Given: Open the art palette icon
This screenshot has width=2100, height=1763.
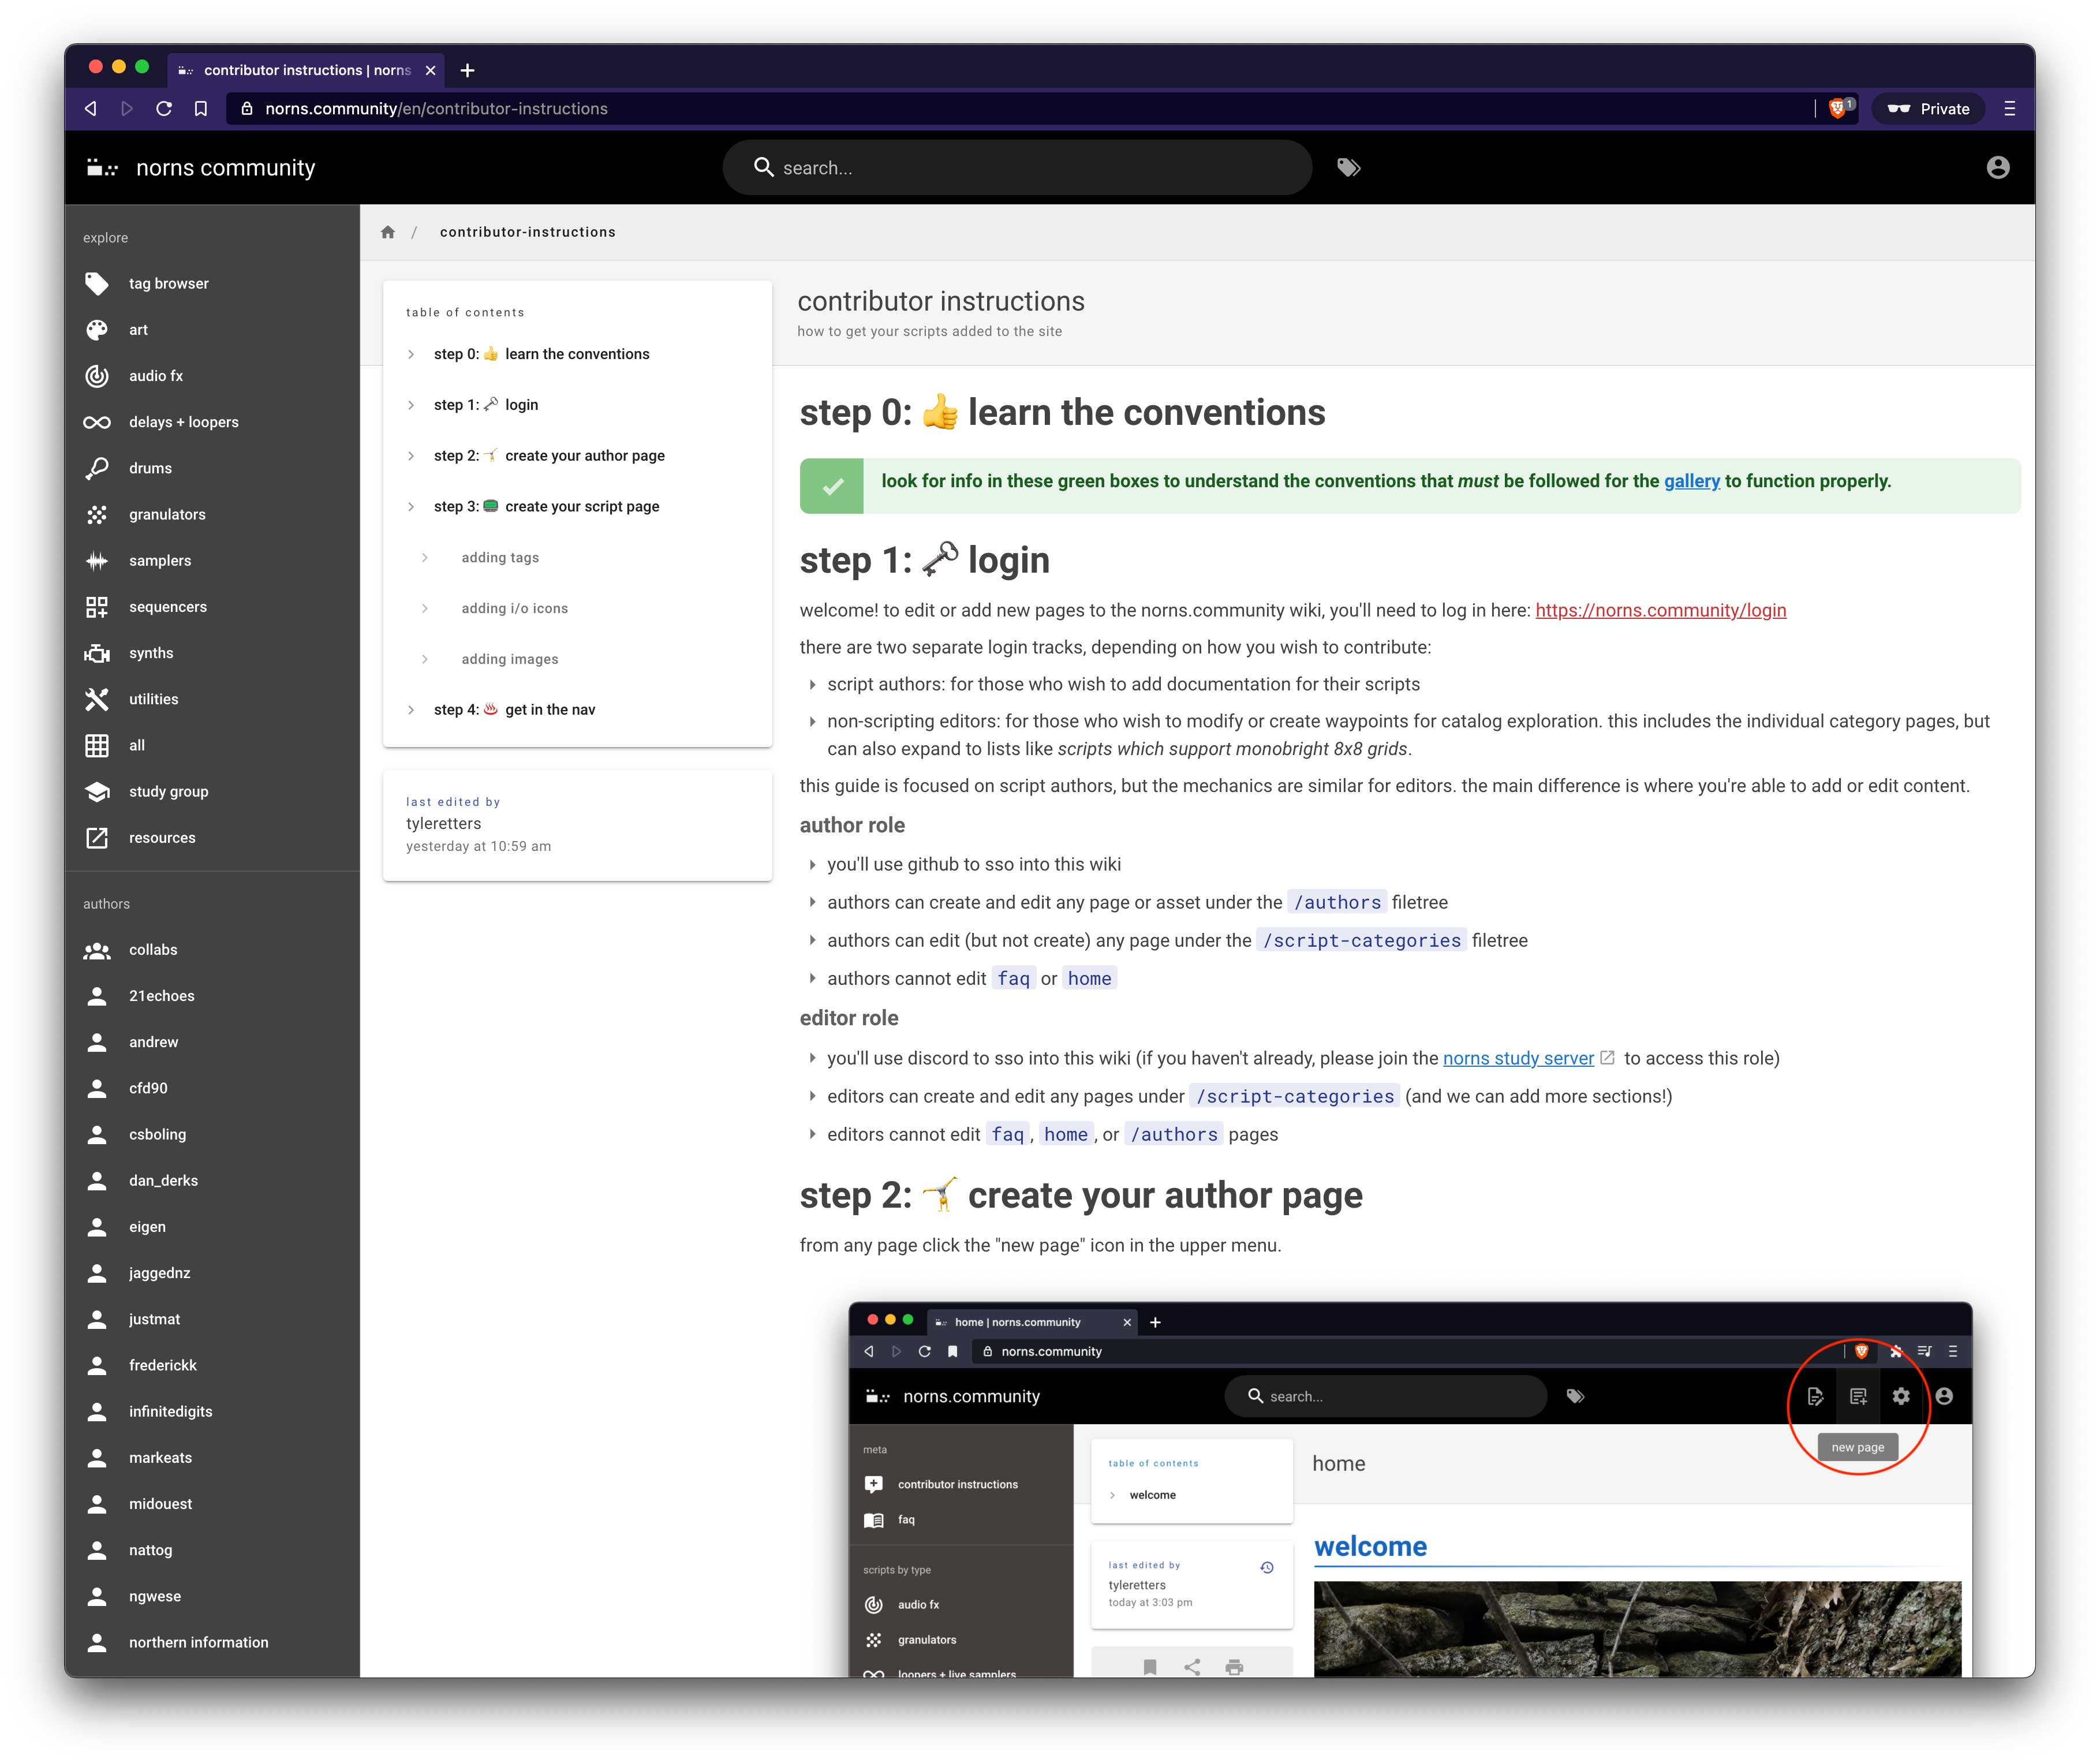Looking at the screenshot, I should 97,330.
